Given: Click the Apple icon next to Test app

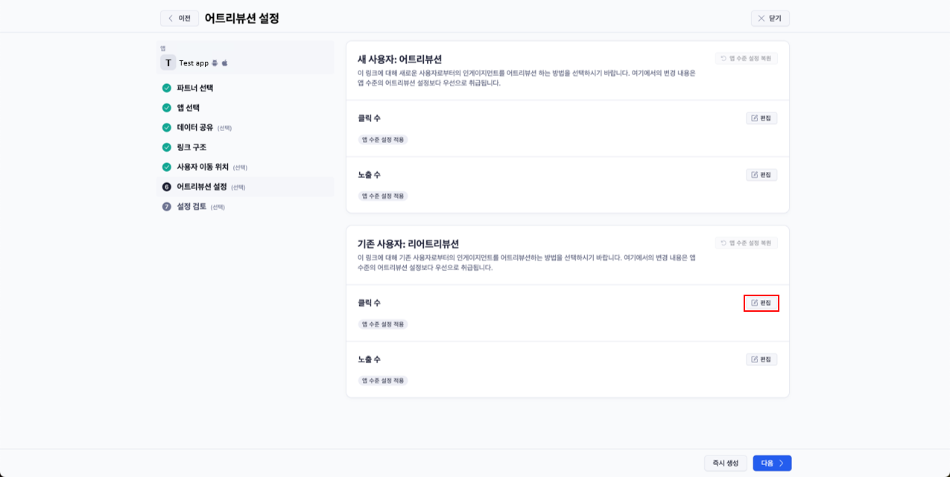Looking at the screenshot, I should point(224,63).
